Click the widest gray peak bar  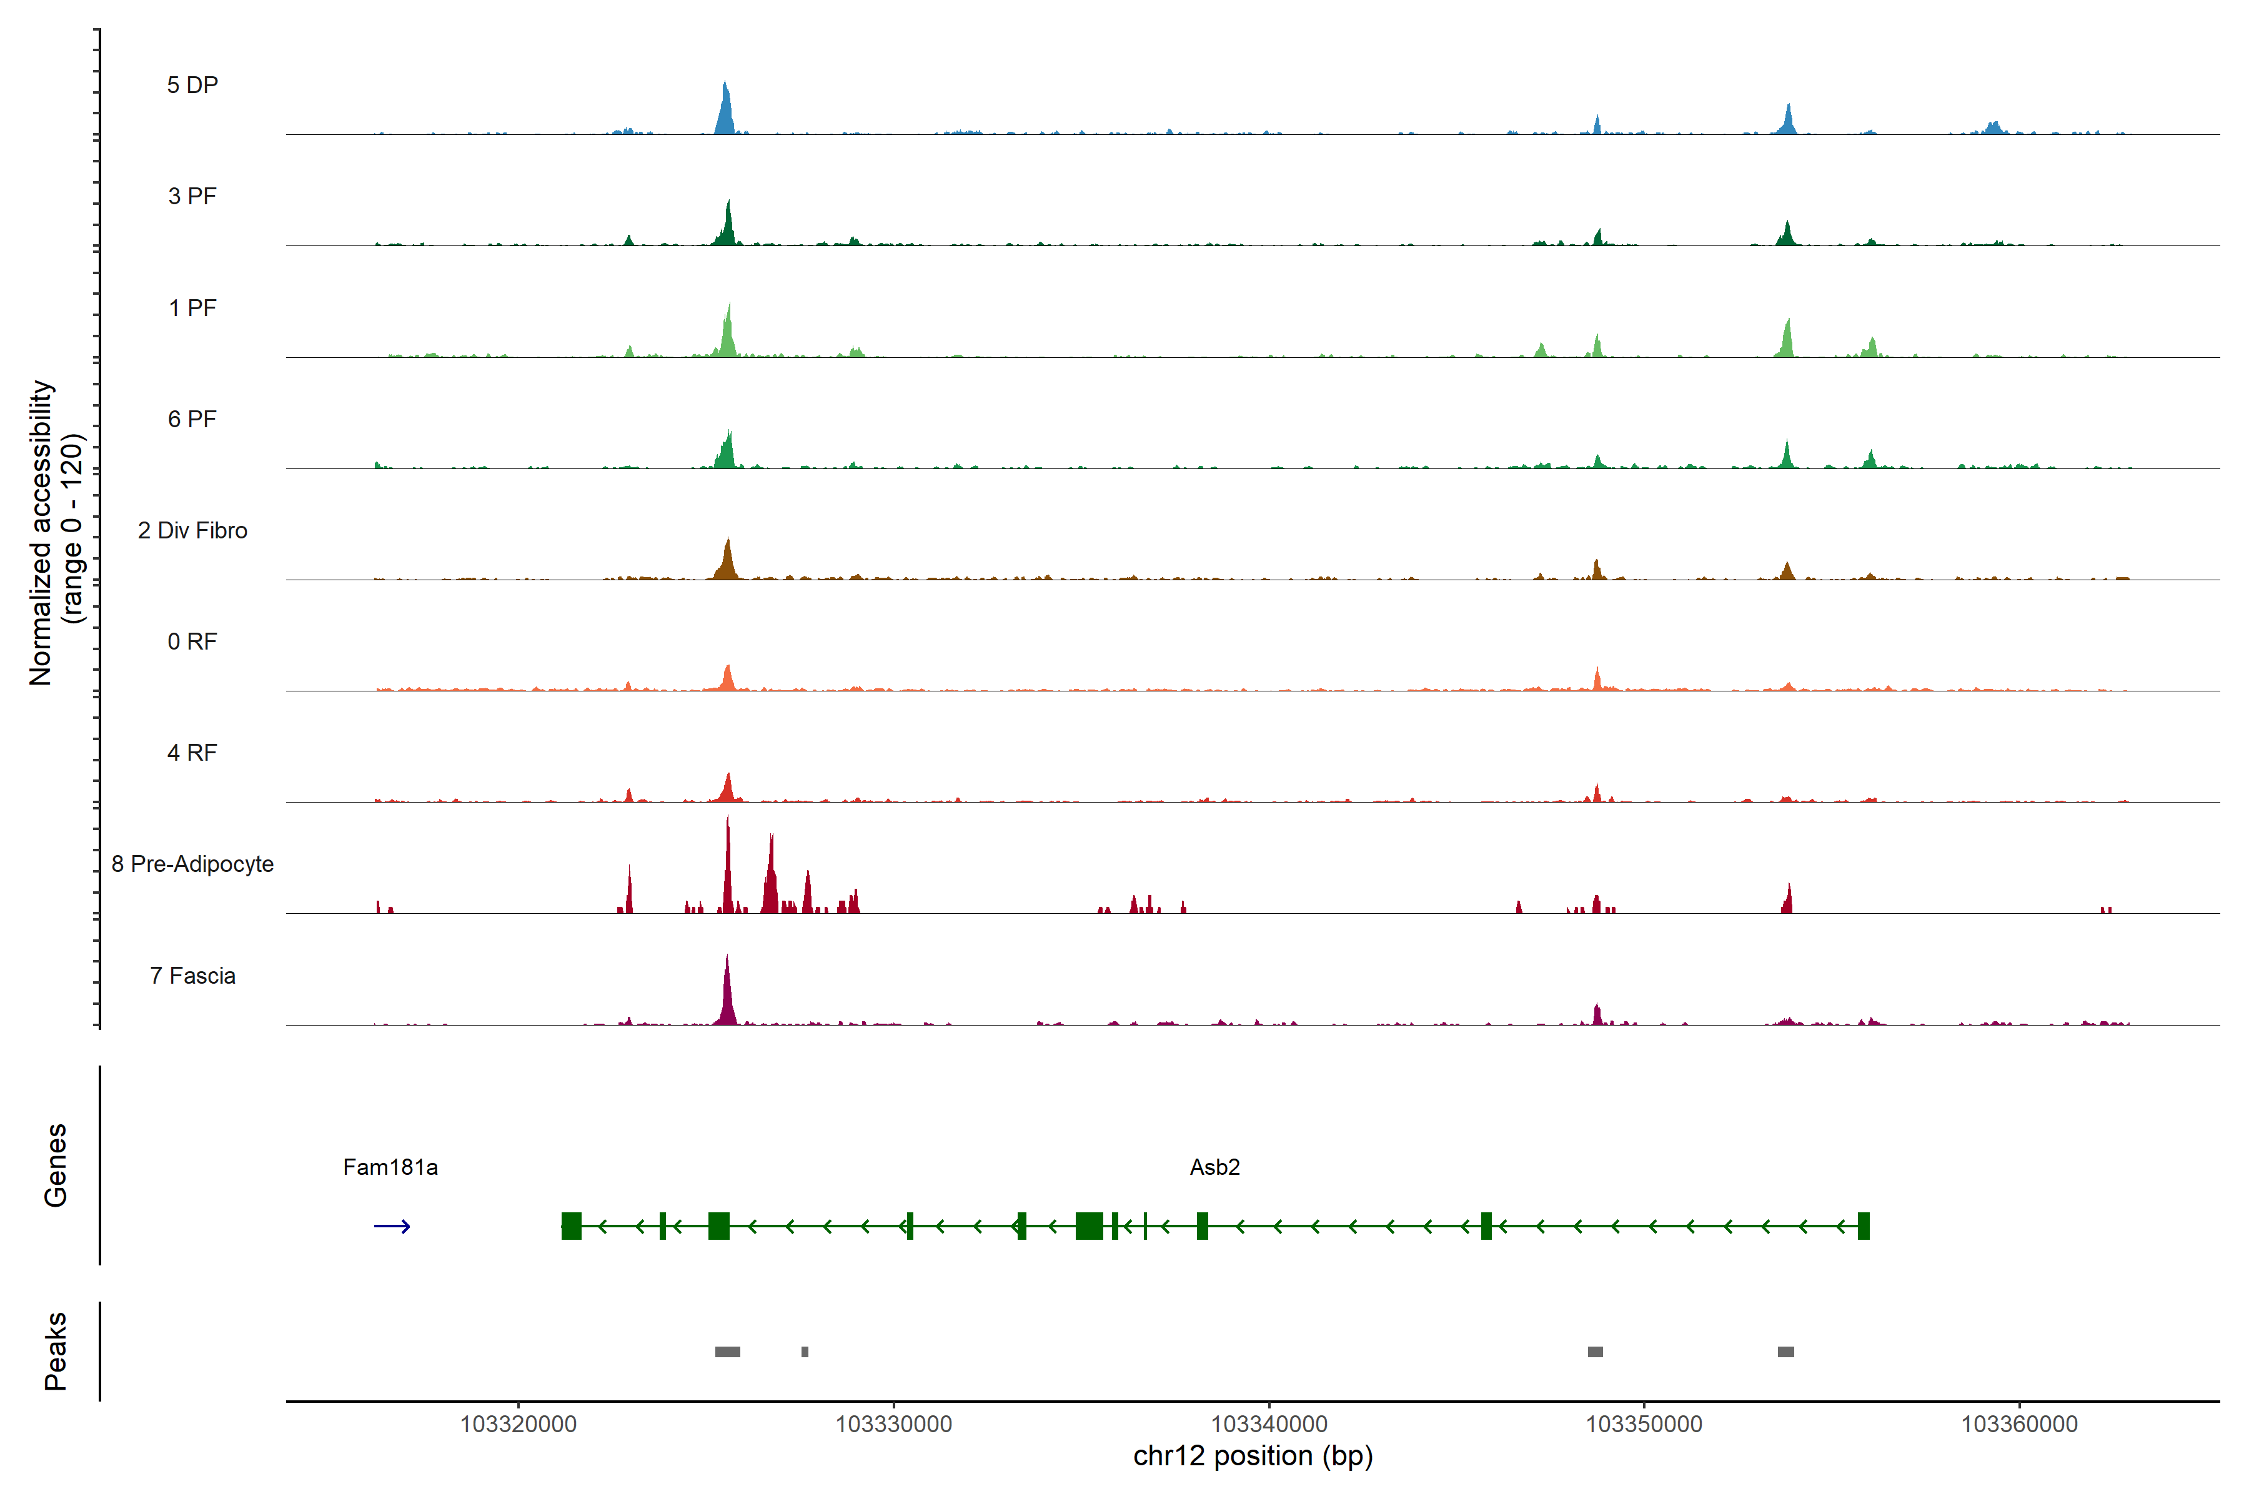point(728,1352)
